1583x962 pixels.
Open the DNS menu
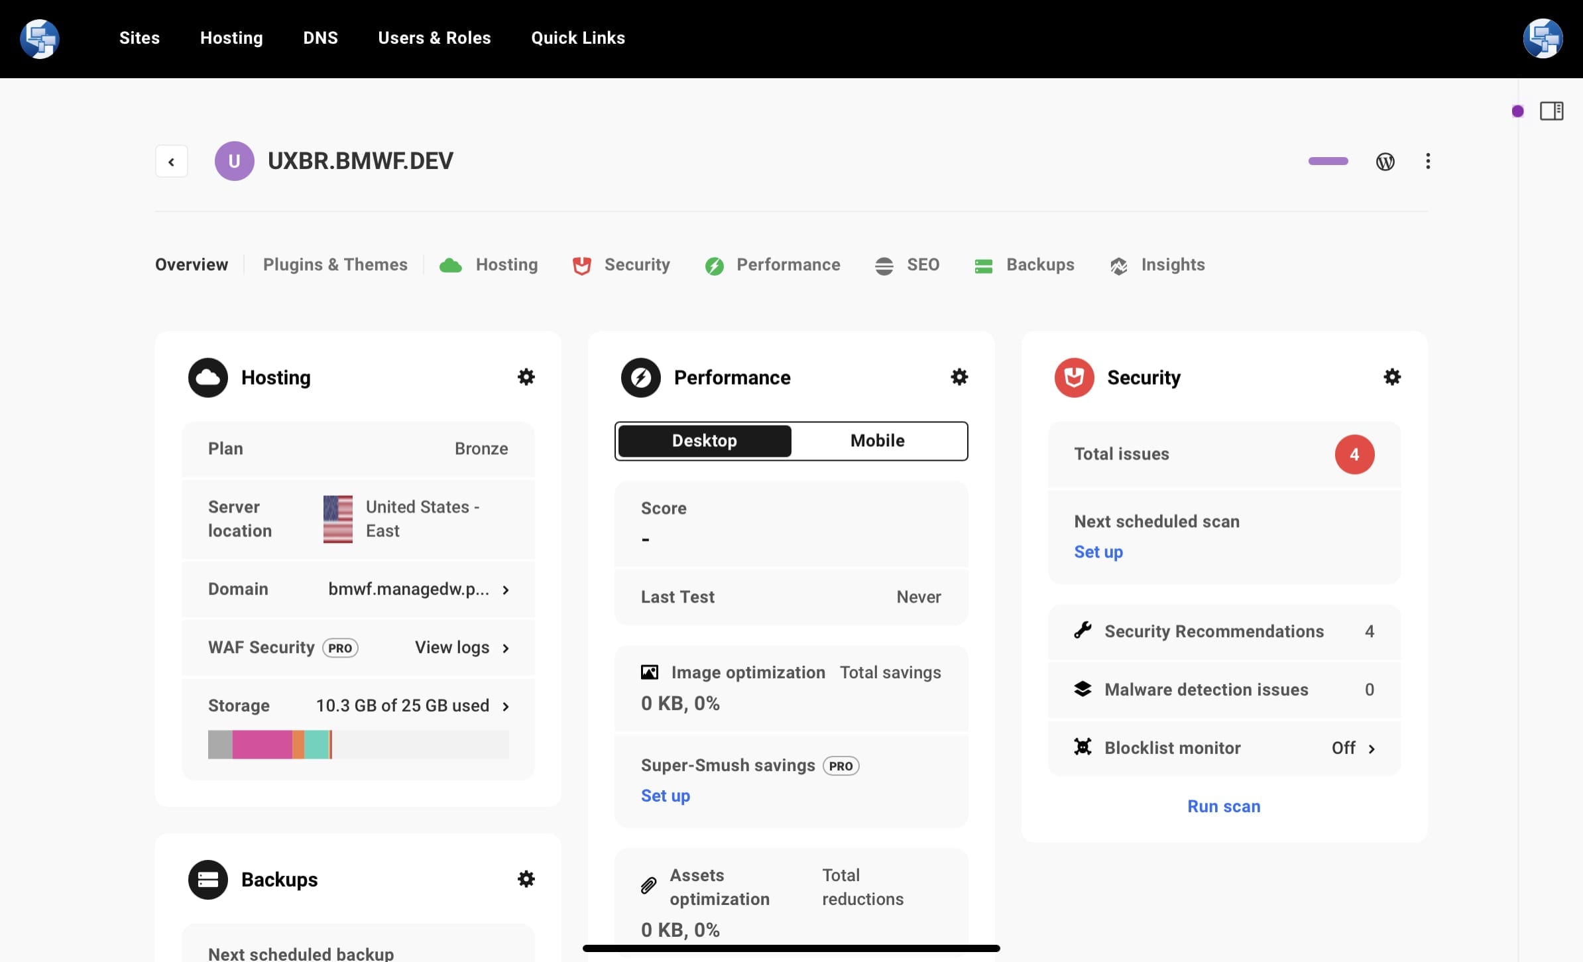tap(320, 38)
